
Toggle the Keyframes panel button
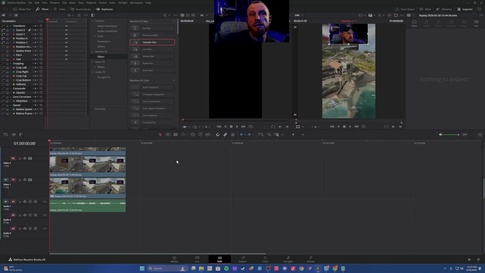[105, 9]
